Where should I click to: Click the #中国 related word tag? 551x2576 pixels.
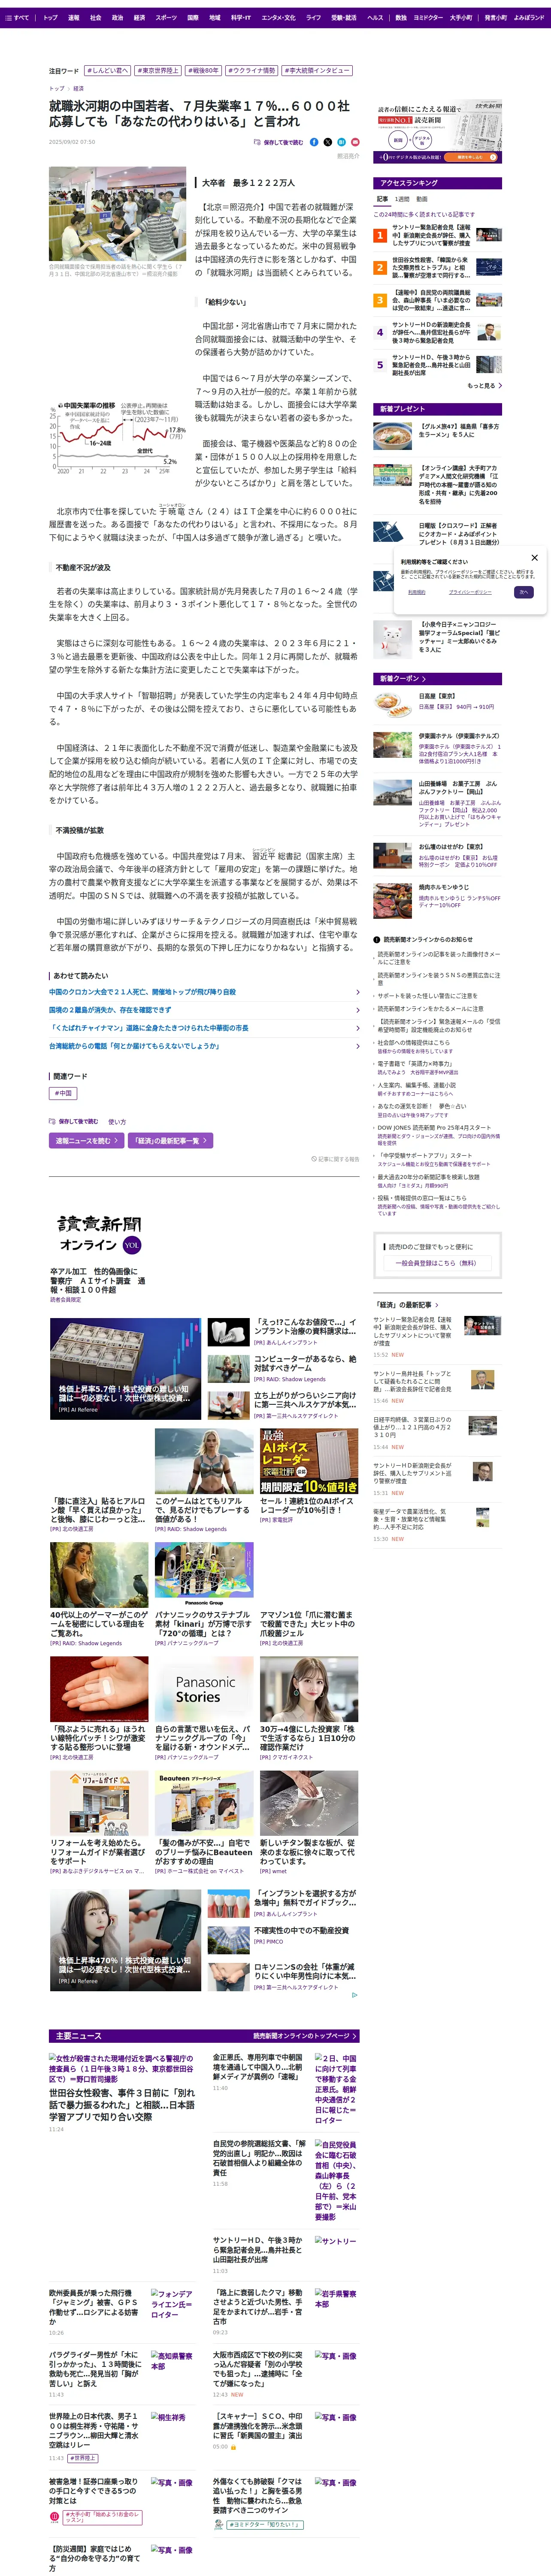point(63,1094)
